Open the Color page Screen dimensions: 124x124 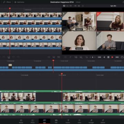pos(79,121)
